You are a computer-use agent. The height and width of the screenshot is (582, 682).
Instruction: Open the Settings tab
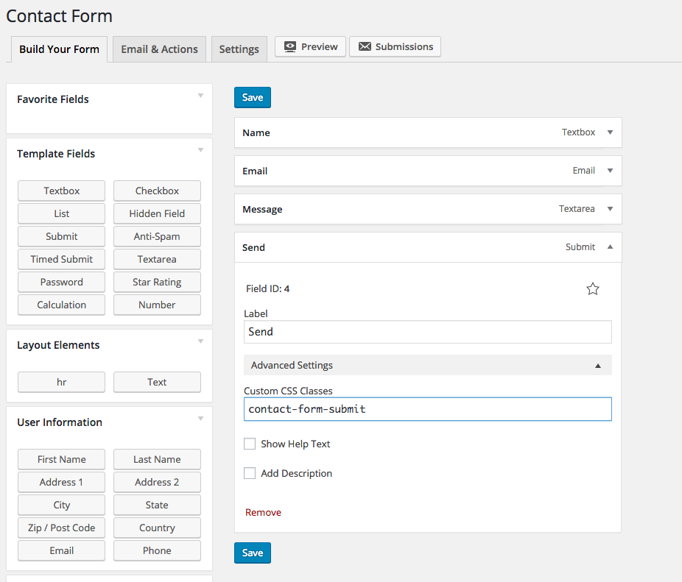point(239,49)
